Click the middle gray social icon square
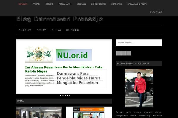 [123, 53]
